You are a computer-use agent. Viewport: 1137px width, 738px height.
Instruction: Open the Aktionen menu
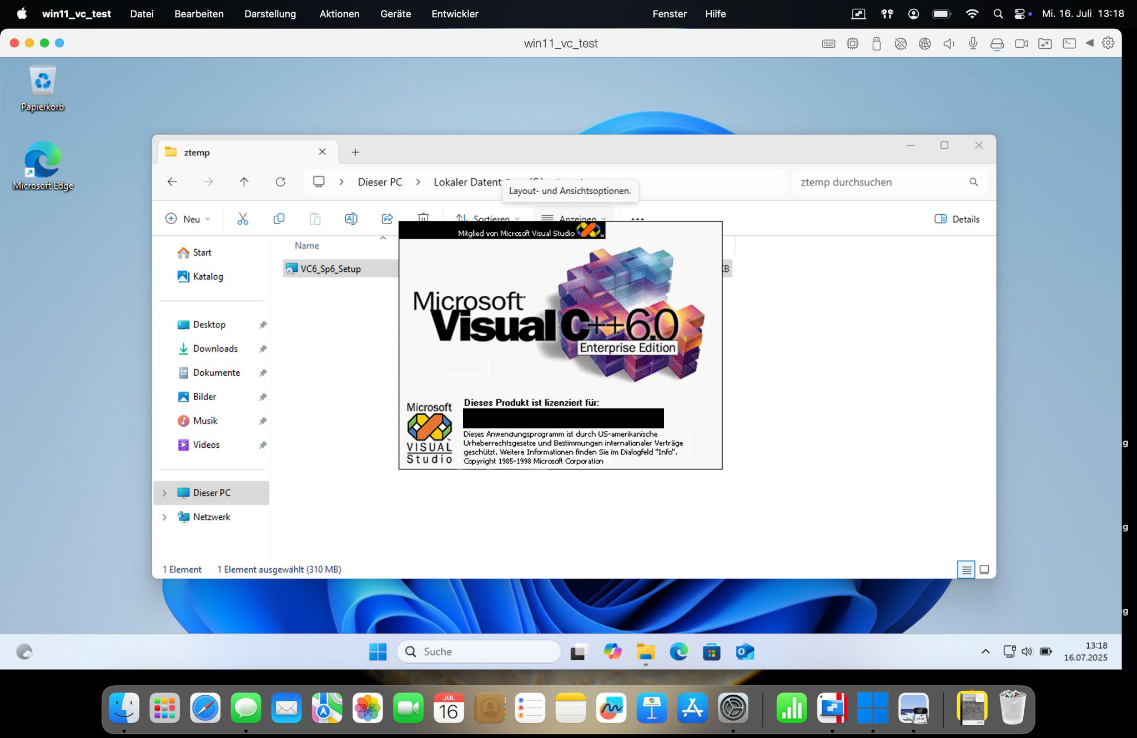tap(339, 14)
